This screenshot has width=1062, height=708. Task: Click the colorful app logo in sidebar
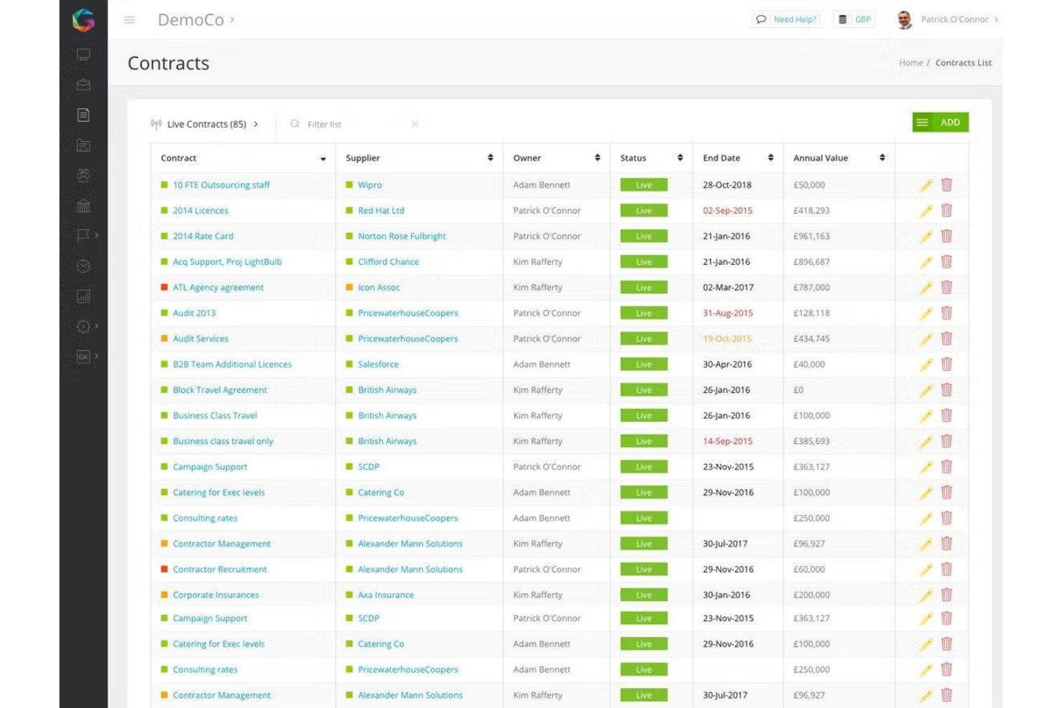click(x=83, y=20)
